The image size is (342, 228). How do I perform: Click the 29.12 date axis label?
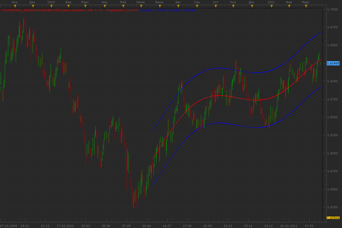(269, 226)
